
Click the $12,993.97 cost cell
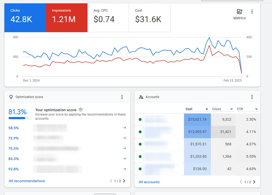pos(197,132)
